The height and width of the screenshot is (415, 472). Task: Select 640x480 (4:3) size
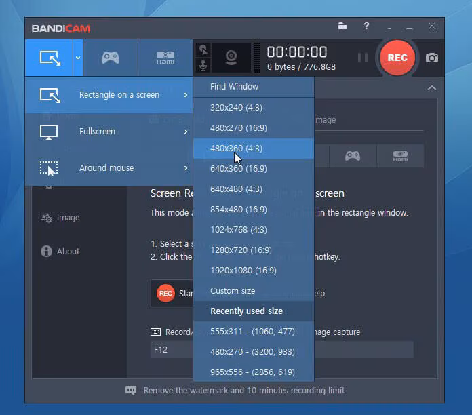coord(254,189)
